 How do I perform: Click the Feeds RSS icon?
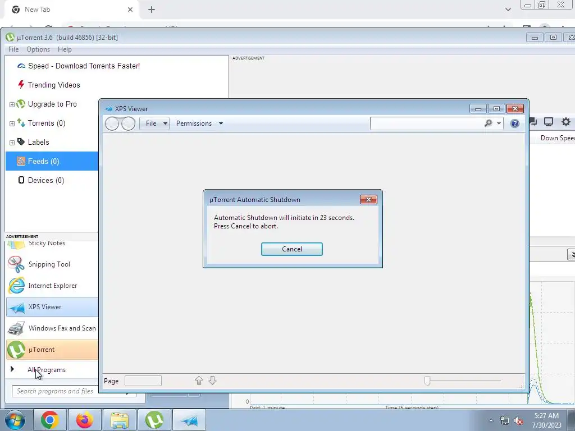click(21, 161)
